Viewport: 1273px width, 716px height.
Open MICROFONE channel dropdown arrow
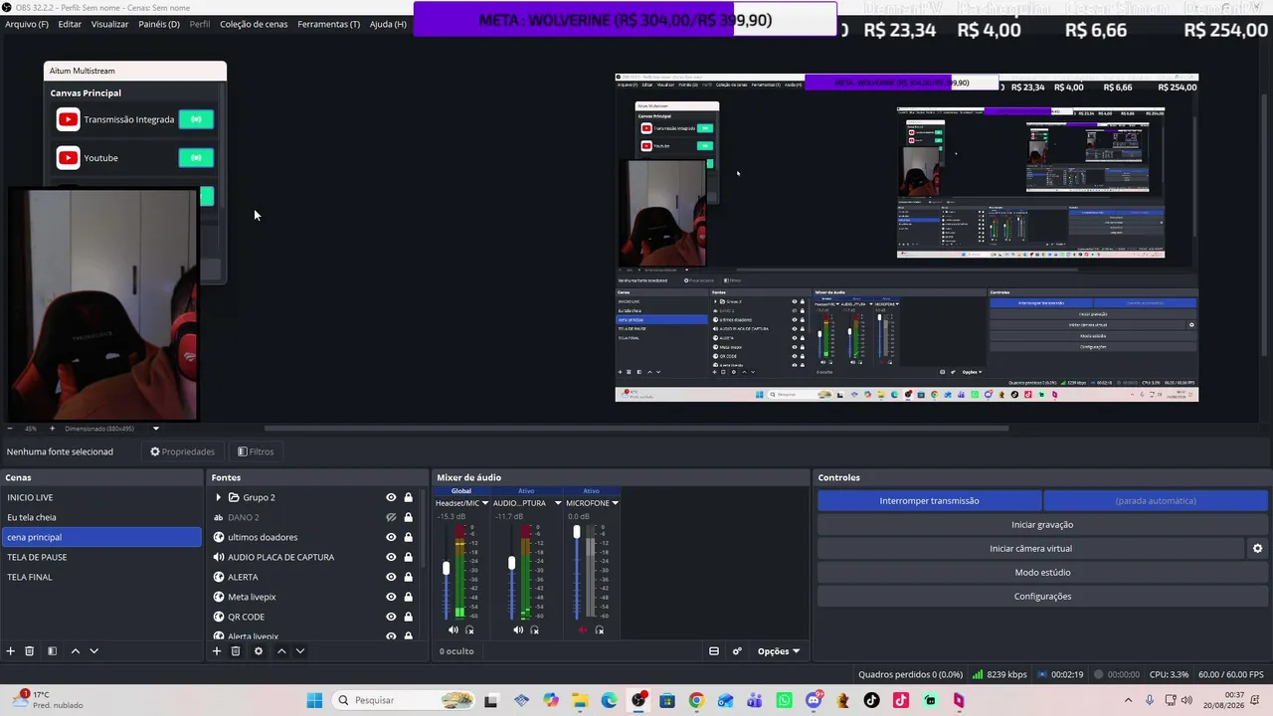615,503
